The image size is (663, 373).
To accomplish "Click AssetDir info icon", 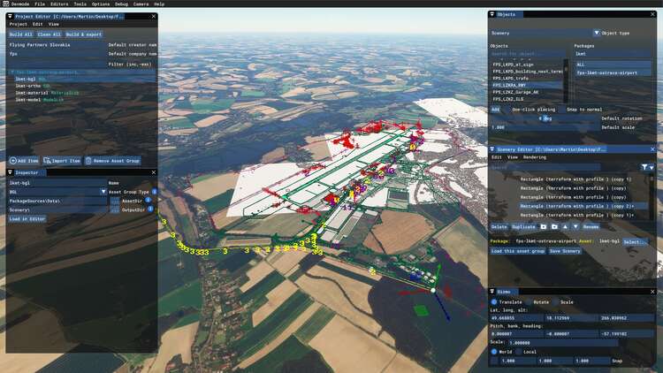I will 148,200.
